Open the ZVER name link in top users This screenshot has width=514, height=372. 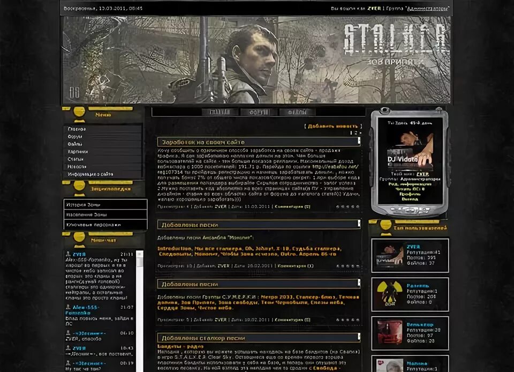tap(413, 247)
